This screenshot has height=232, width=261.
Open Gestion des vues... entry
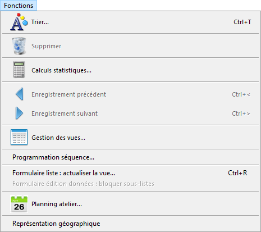[130, 138]
